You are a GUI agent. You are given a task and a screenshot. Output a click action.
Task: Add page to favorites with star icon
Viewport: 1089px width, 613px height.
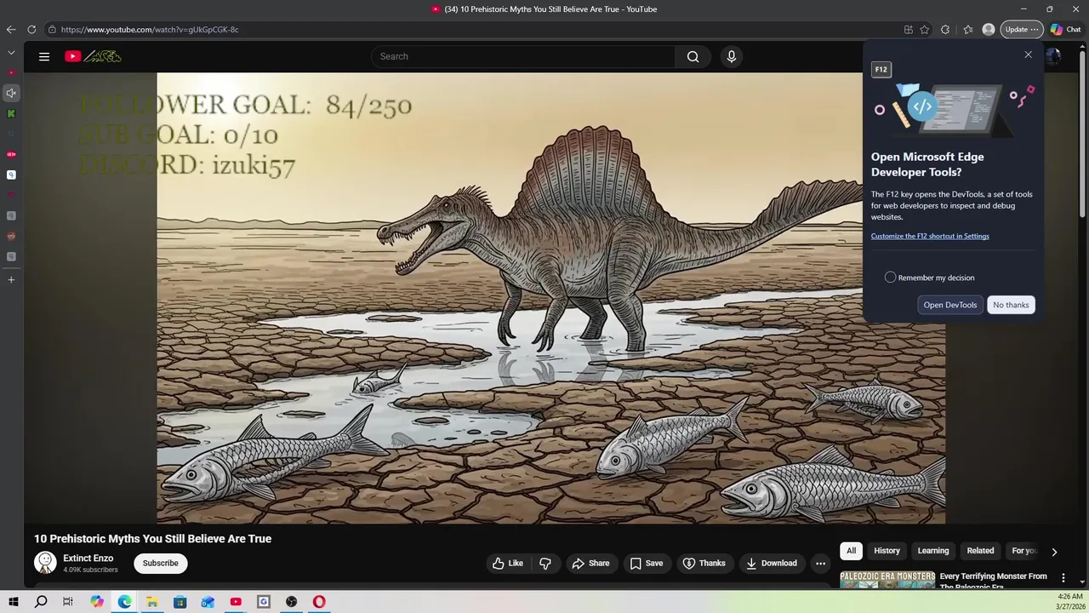click(x=925, y=29)
